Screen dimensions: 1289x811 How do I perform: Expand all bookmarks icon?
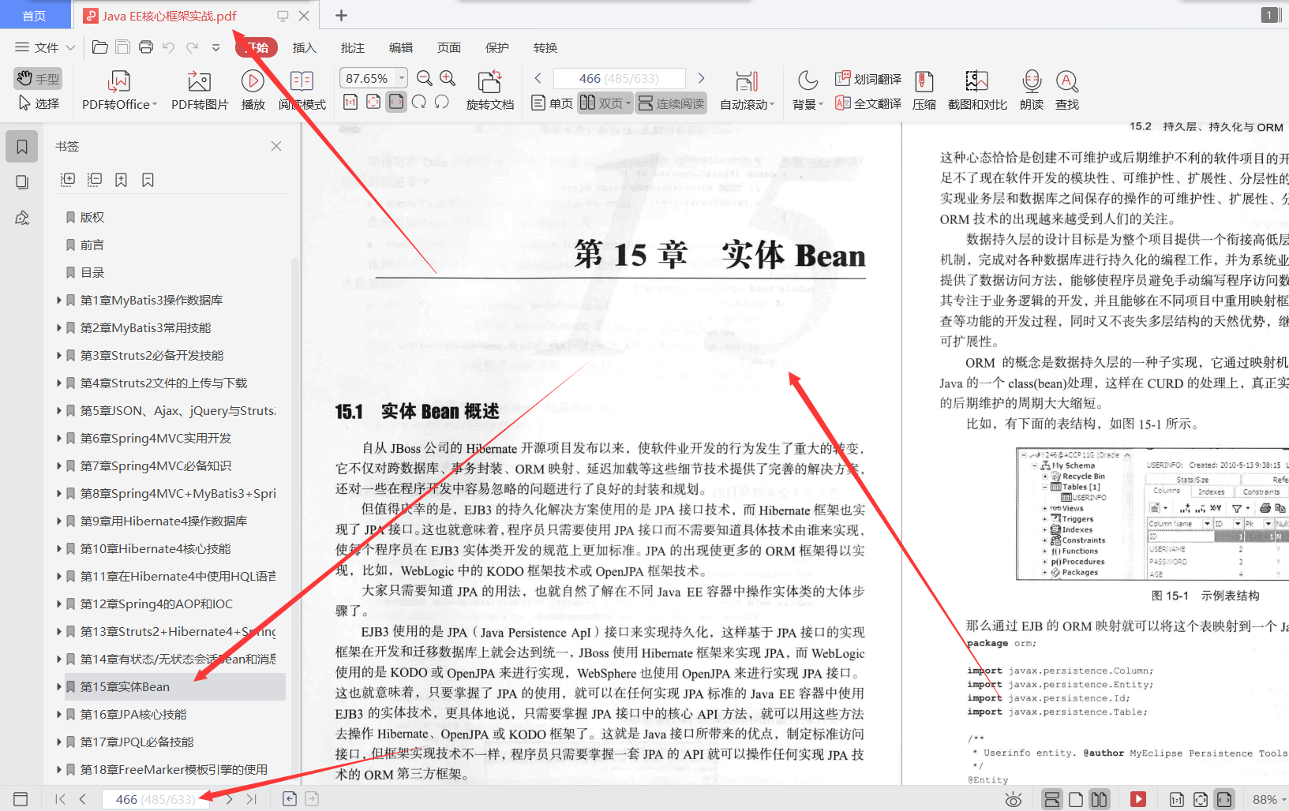[x=68, y=180]
